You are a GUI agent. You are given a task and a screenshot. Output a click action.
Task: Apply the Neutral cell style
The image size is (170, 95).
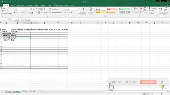point(100,12)
